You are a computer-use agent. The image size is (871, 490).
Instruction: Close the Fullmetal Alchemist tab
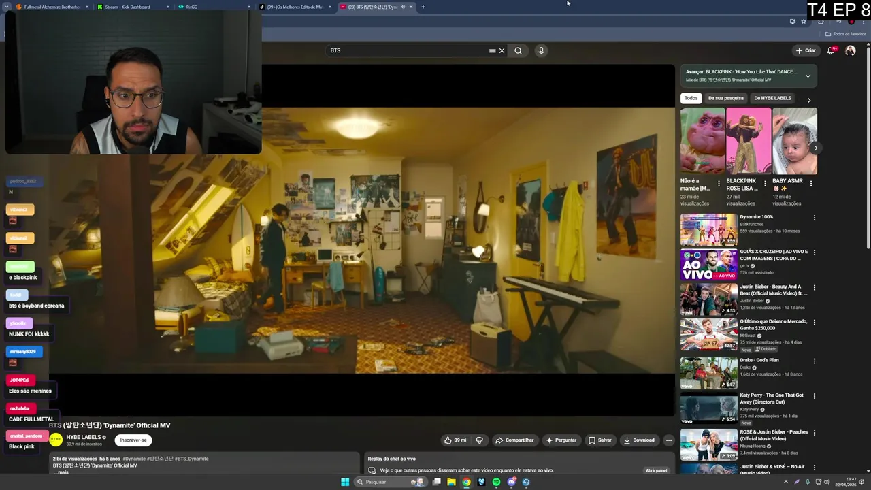click(87, 7)
